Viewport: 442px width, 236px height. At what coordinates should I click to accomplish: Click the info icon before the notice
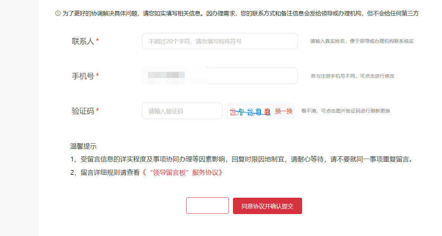click(x=58, y=13)
